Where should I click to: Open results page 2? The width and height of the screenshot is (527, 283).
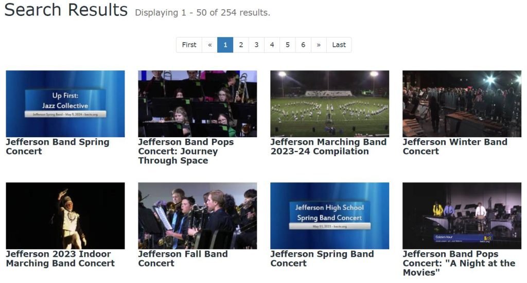pyautogui.click(x=241, y=45)
